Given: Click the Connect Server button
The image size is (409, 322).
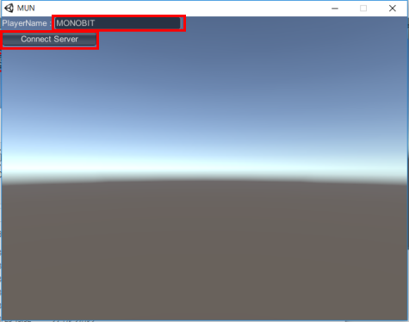Looking at the screenshot, I should click(x=50, y=40).
